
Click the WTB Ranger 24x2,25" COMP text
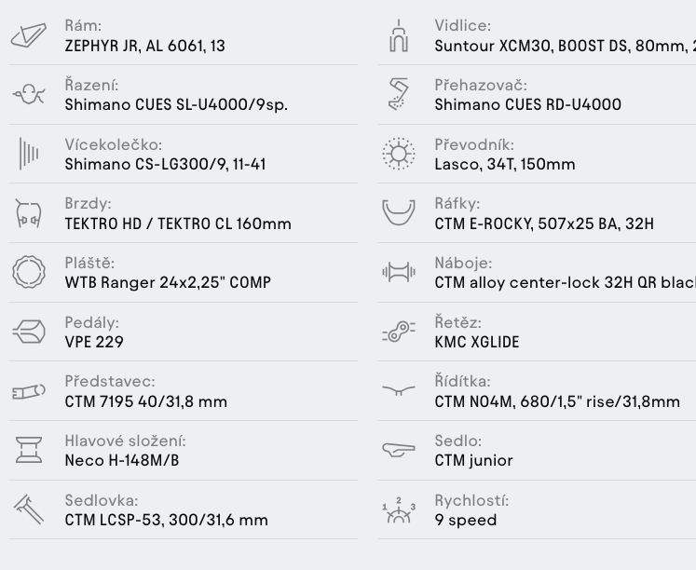pyautogui.click(x=168, y=282)
